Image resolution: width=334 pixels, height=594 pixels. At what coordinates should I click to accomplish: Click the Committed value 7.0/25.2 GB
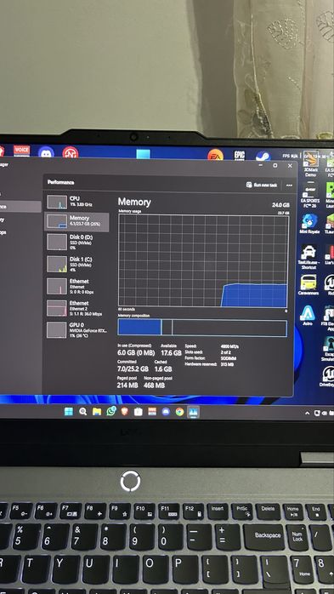point(133,368)
